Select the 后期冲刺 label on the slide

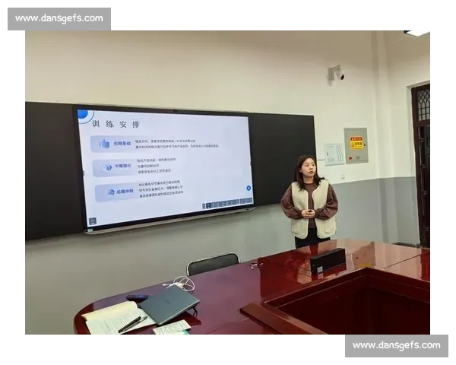coord(125,192)
